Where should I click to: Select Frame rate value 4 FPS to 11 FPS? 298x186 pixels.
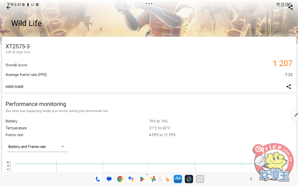(162, 135)
